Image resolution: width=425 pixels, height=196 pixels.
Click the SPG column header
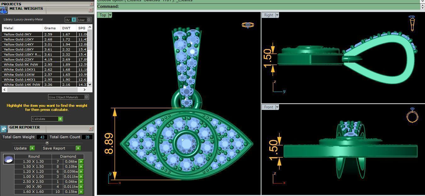coord(82,28)
